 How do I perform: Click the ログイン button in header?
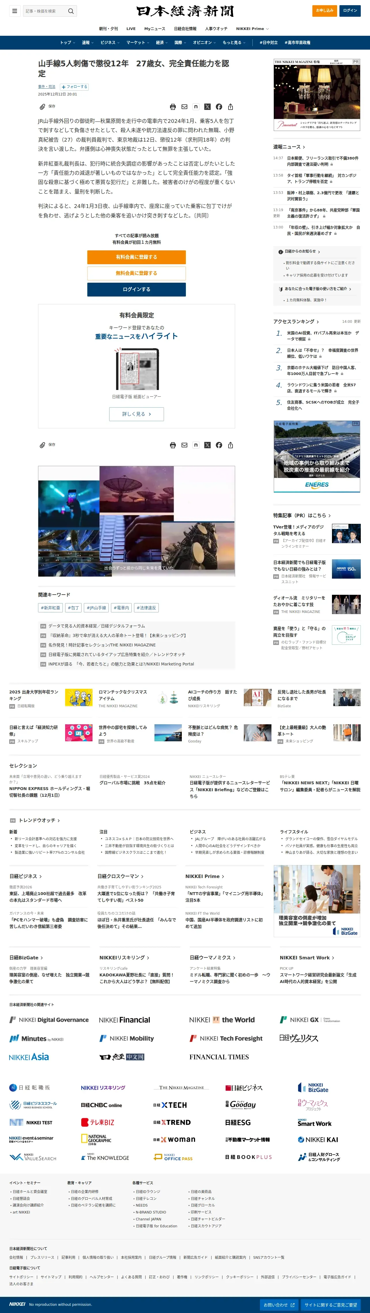coord(350,10)
